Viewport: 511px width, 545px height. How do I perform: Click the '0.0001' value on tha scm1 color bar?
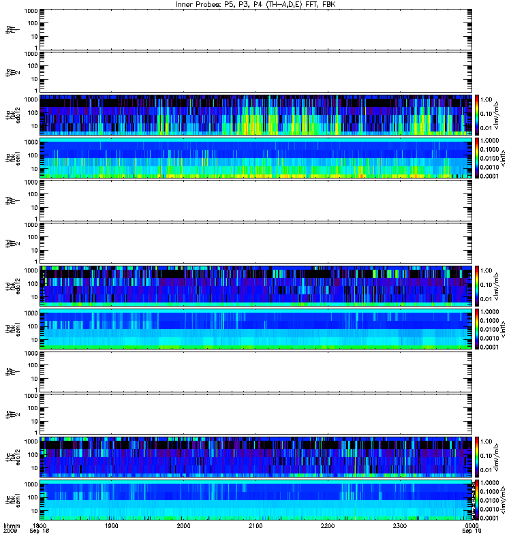pos(489,176)
